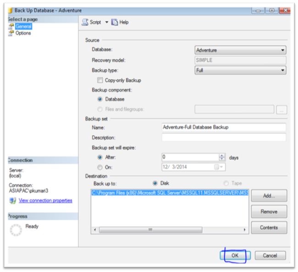Select the backup destination path entry

(170, 193)
